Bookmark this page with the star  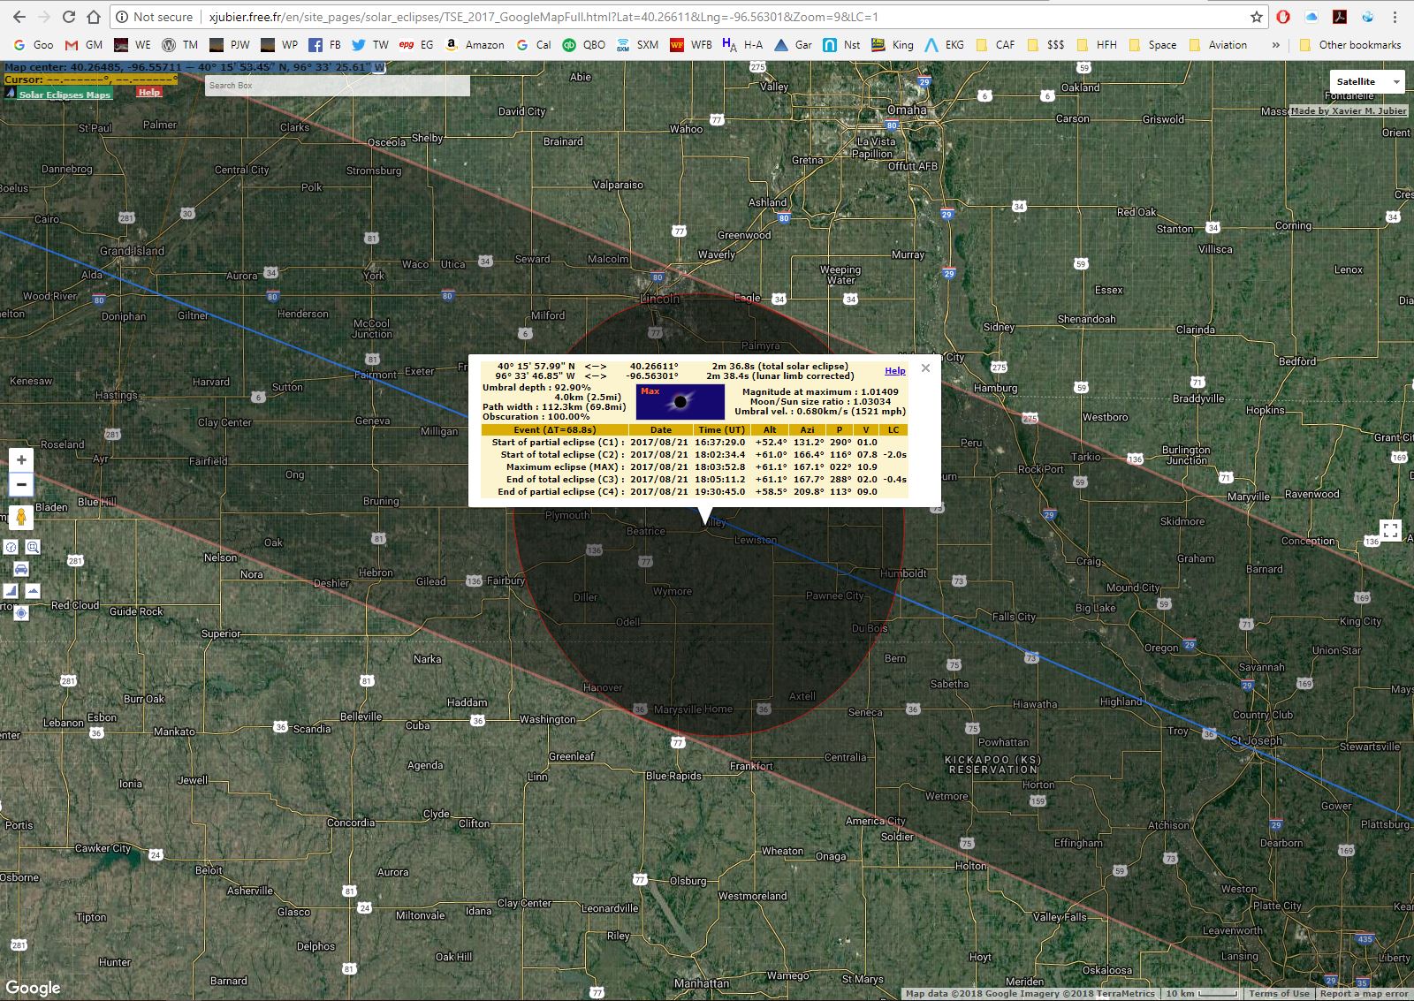(x=1256, y=17)
